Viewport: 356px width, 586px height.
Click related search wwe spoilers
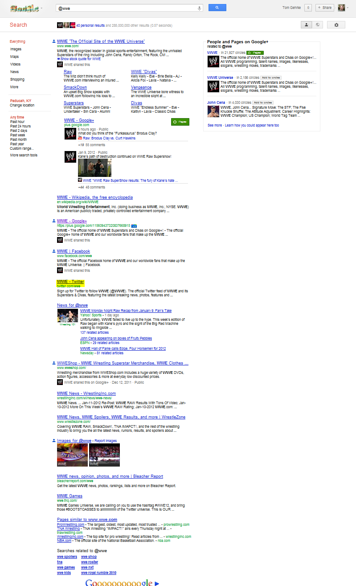tap(67, 557)
